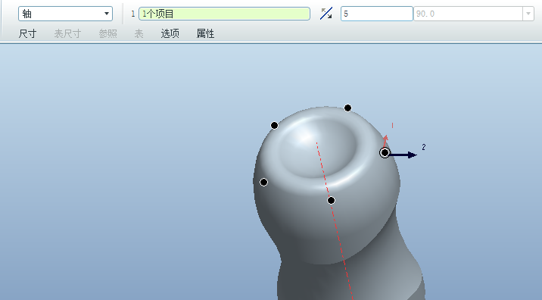Open the 参照 tab
The height and width of the screenshot is (300, 542).
pos(107,33)
